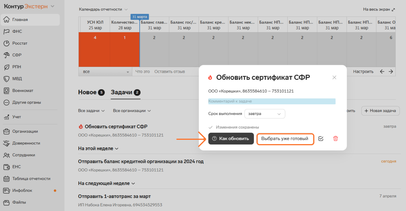
Task: Click the calendar left arrow
Action: point(382,71)
